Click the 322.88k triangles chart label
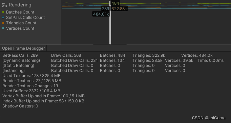Screen dimensions: 231x123 pos(119,9)
